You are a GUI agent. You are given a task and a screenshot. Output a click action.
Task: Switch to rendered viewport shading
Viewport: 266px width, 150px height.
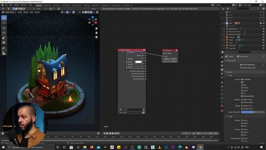pyautogui.click(x=91, y=12)
